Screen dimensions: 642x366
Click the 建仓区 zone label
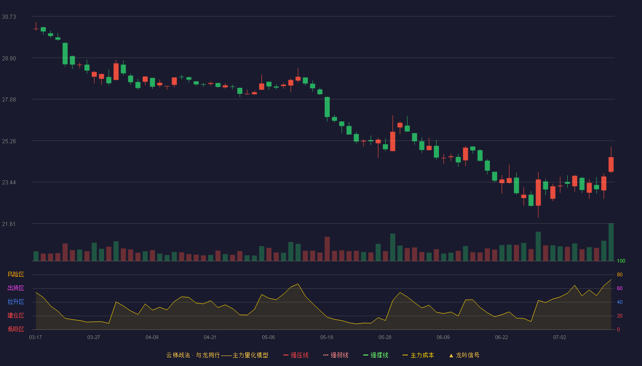click(16, 316)
